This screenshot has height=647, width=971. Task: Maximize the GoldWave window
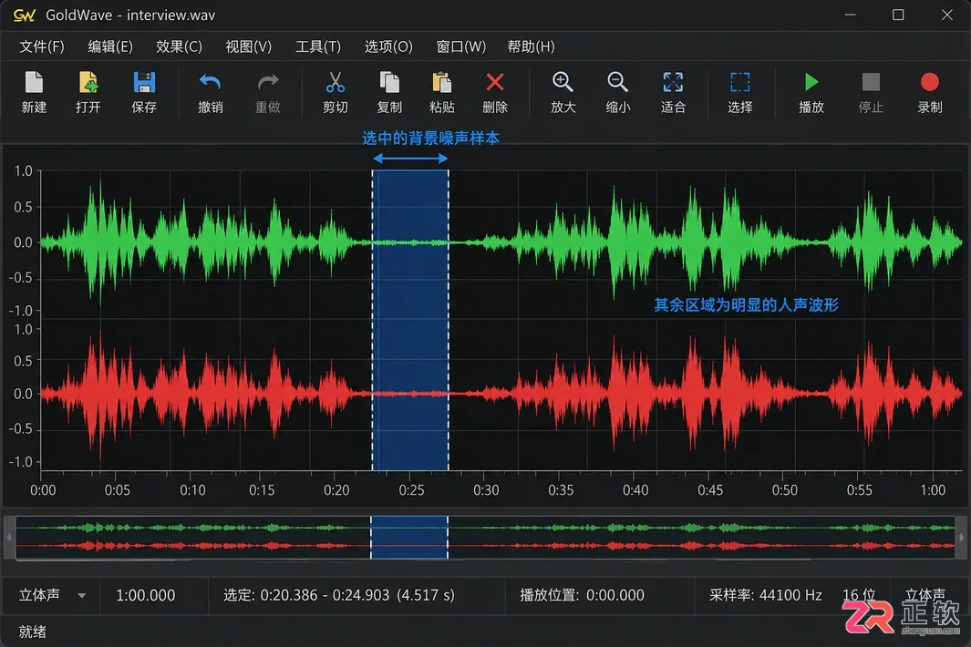coord(898,15)
